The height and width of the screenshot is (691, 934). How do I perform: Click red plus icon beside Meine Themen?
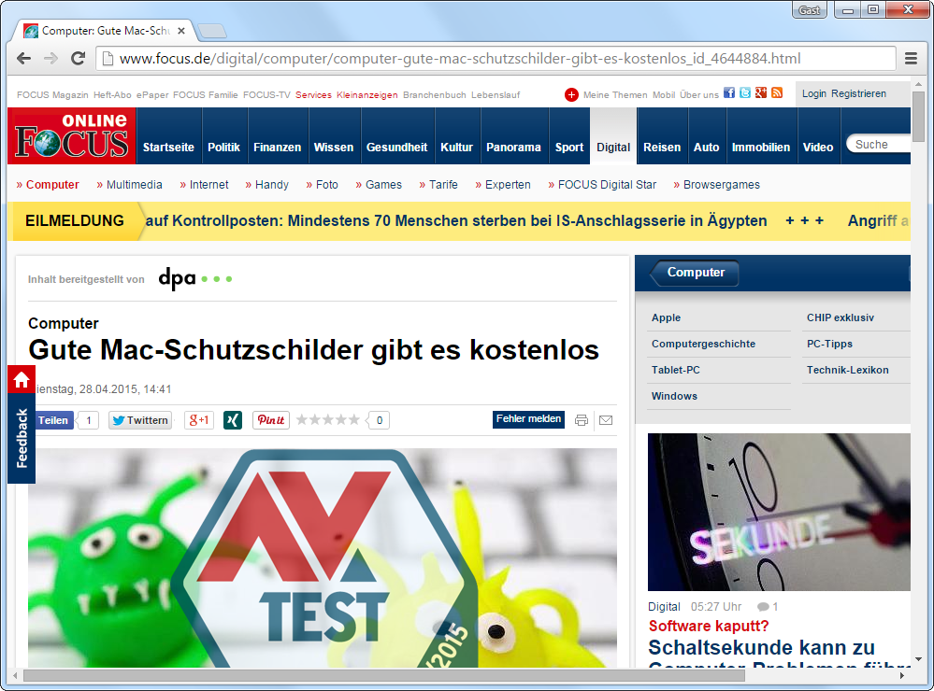572,94
